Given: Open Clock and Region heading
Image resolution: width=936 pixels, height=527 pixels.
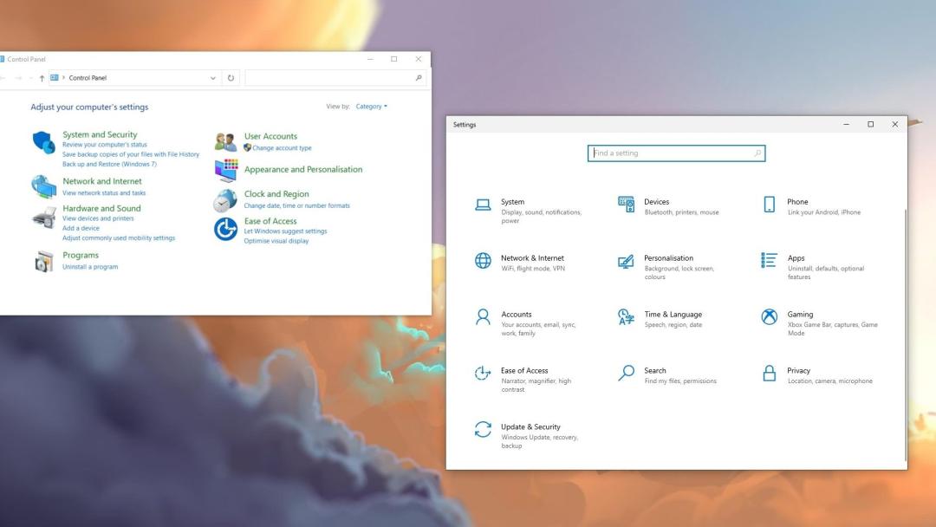Looking at the screenshot, I should click(x=276, y=194).
